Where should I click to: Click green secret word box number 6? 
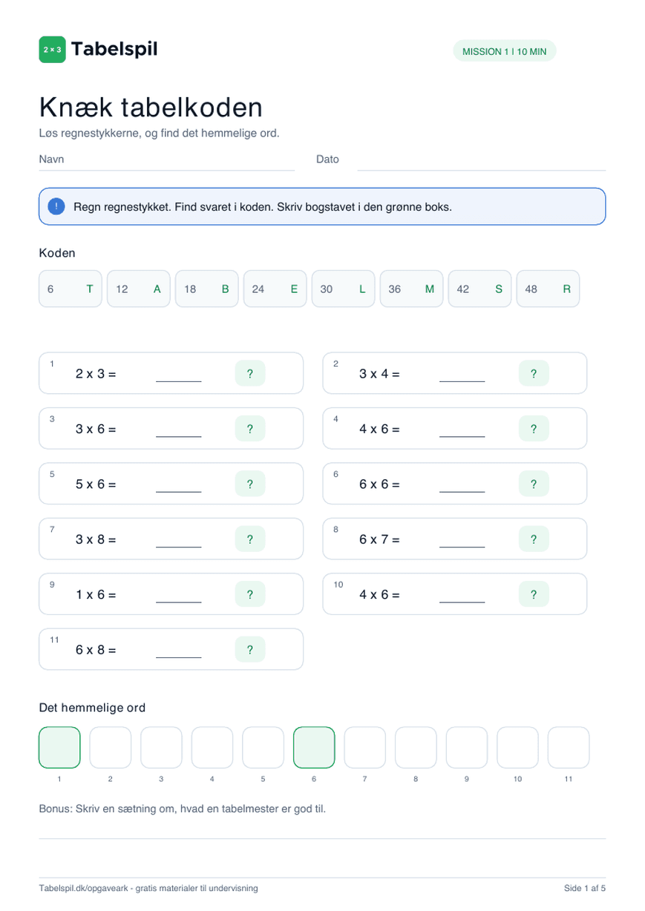click(314, 747)
